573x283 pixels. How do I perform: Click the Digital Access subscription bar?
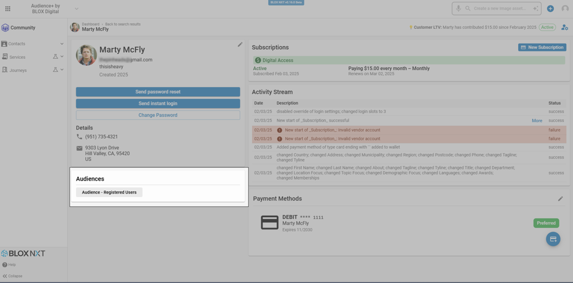[x=409, y=61]
